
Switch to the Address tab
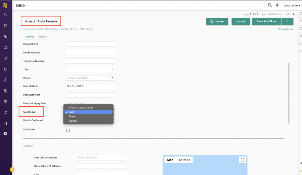click(42, 36)
